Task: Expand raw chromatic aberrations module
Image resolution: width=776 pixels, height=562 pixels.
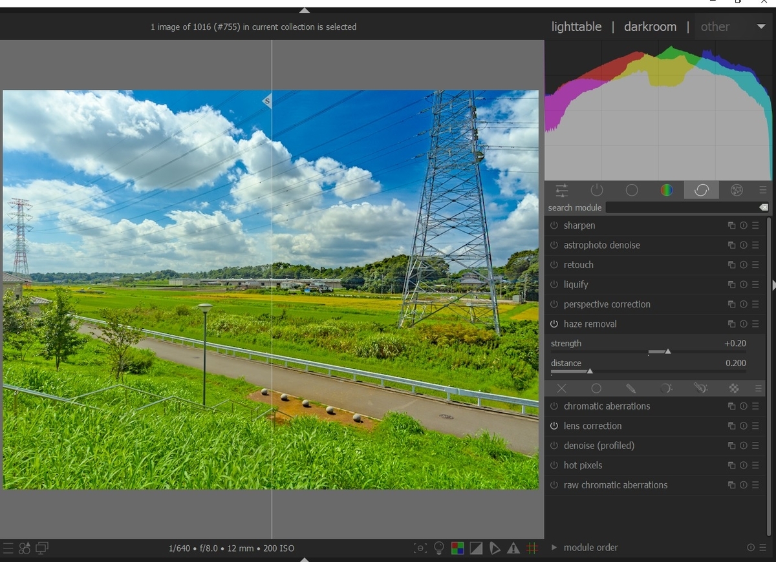Action: click(615, 485)
